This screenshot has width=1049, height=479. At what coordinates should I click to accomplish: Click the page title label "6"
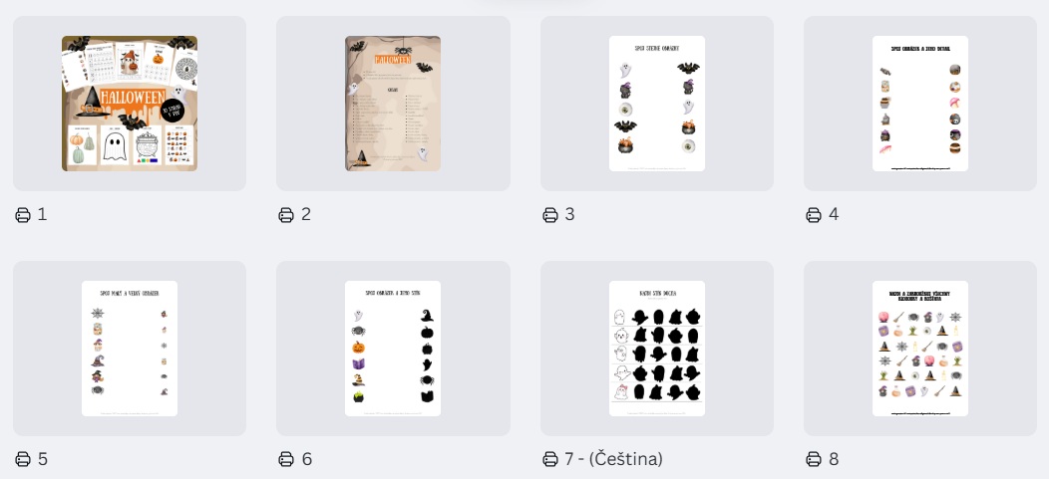tap(306, 459)
